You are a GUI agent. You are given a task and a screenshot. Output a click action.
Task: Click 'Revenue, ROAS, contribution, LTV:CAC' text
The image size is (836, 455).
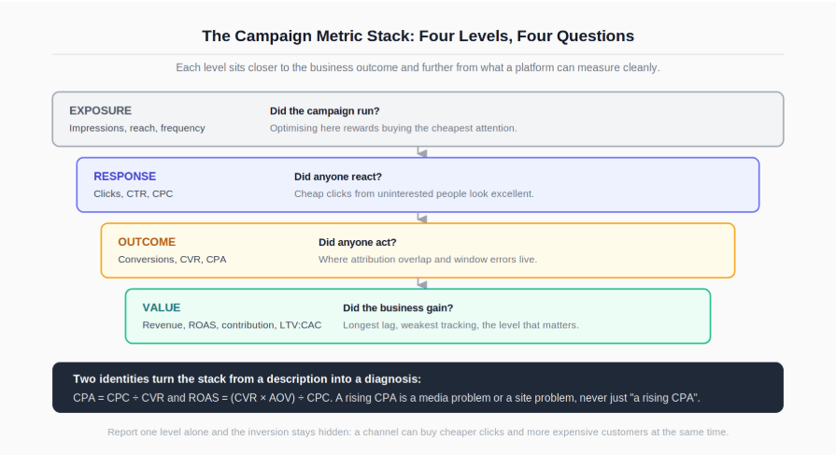[x=232, y=325]
